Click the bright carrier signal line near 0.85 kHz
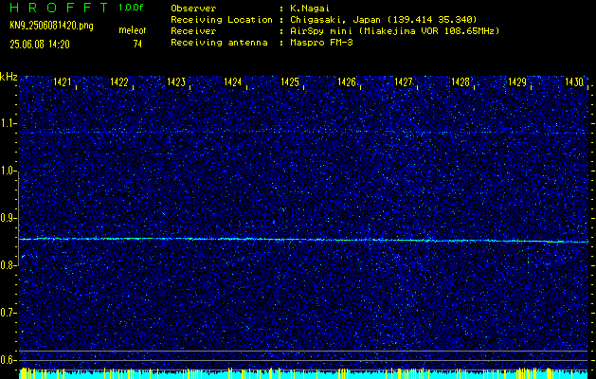The height and width of the screenshot is (379, 596). pyautogui.click(x=303, y=240)
